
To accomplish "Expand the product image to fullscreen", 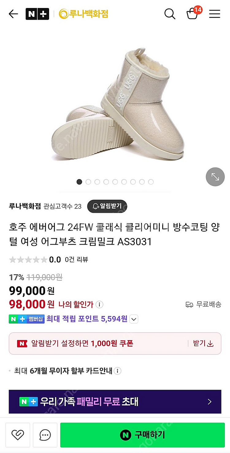I will tap(215, 177).
